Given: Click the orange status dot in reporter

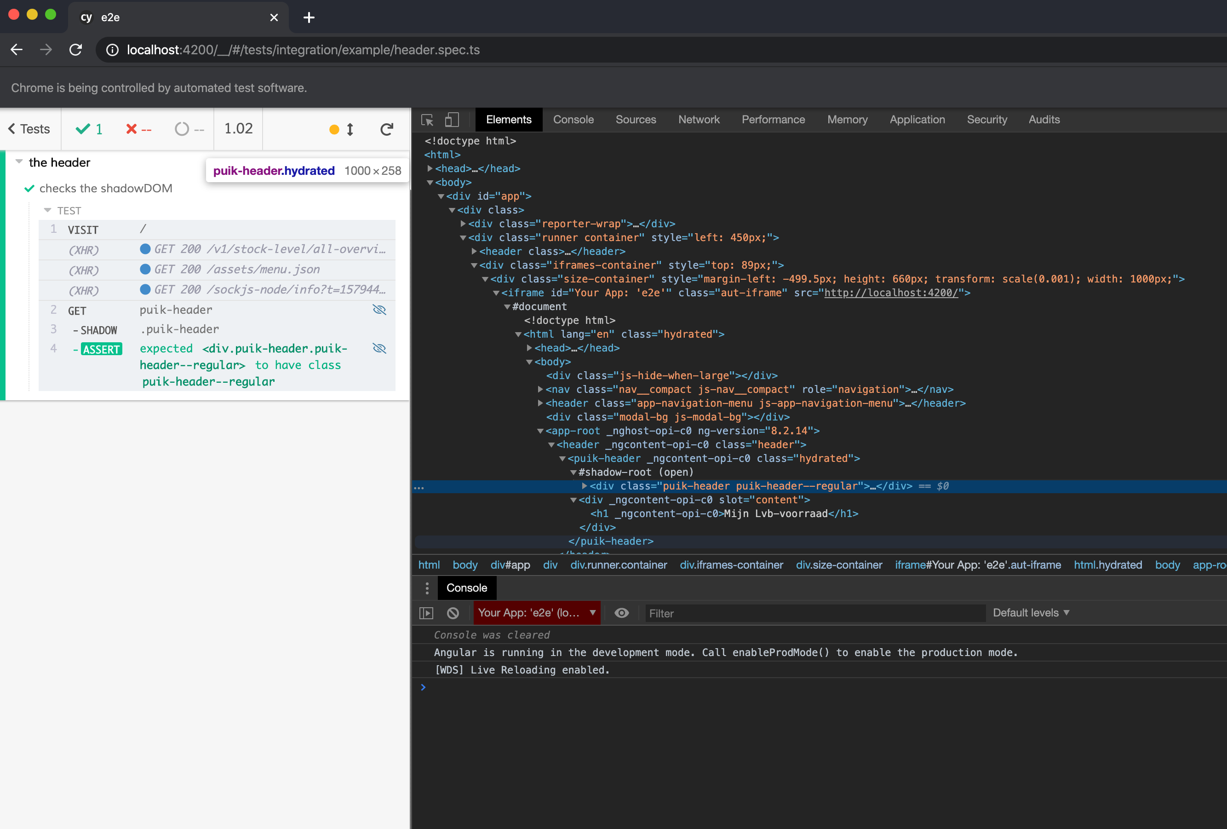Looking at the screenshot, I should [x=334, y=129].
